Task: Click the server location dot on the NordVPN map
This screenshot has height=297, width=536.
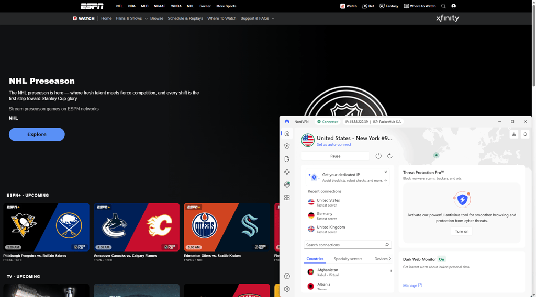Action: point(436,155)
